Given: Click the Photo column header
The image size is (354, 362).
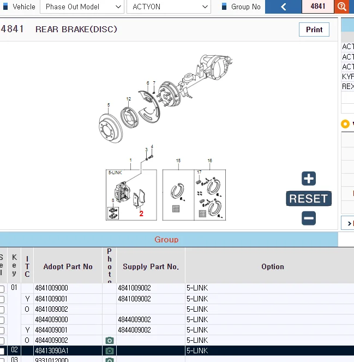Looking at the screenshot, I should click(x=109, y=265).
